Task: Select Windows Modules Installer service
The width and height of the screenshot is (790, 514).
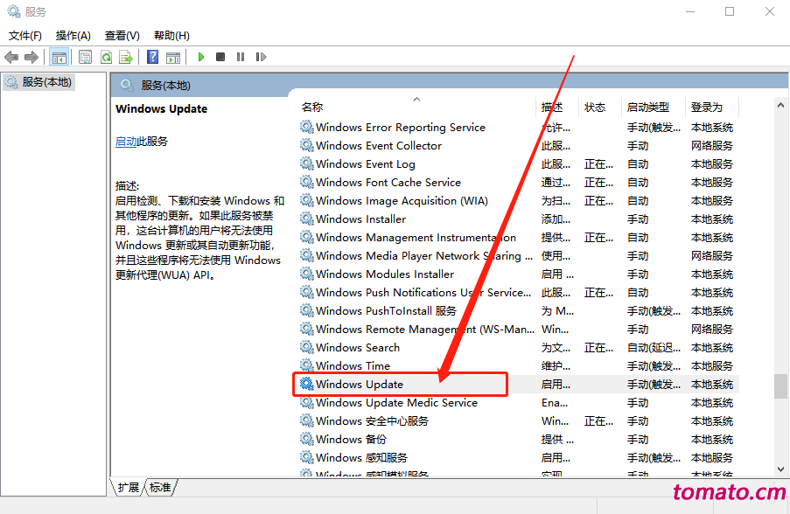Action: coord(517,274)
